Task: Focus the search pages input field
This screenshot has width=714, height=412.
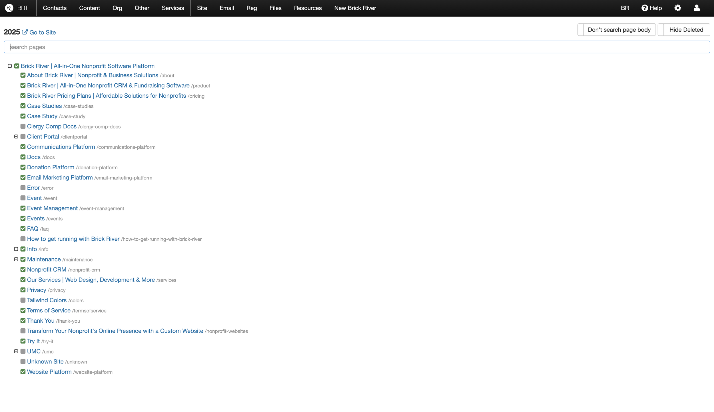Action: 357,47
